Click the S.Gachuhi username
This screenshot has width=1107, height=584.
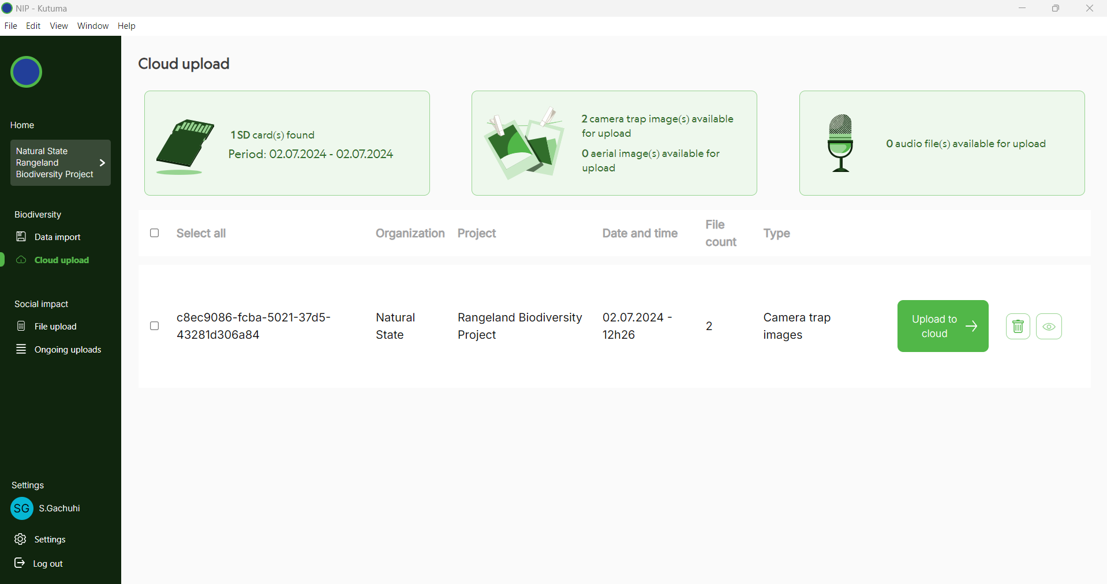tap(59, 508)
